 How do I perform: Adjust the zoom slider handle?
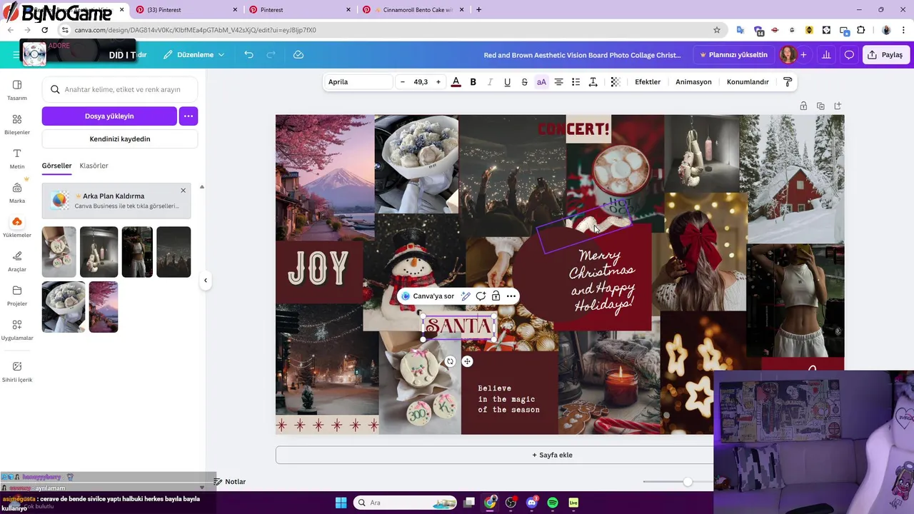coord(688,482)
